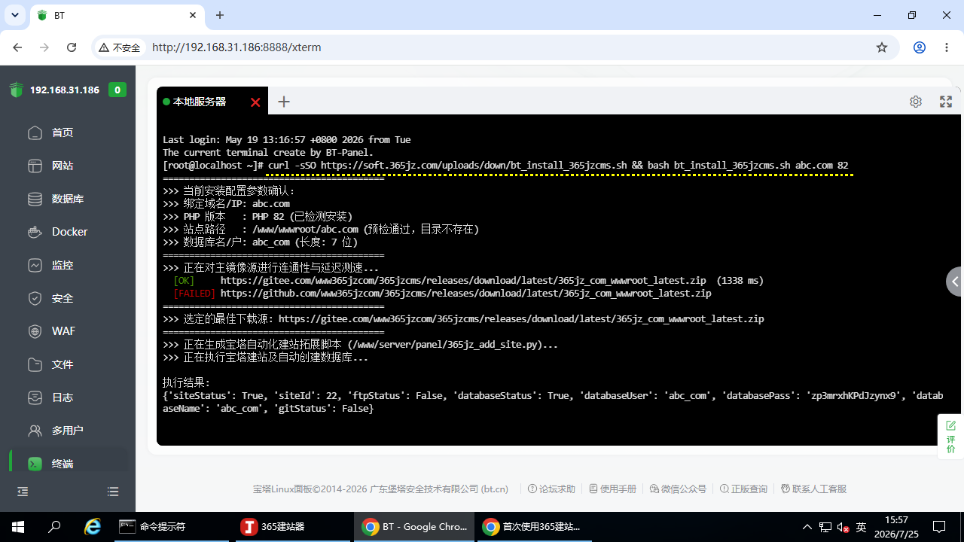Bookmark this page with star icon

click(882, 47)
